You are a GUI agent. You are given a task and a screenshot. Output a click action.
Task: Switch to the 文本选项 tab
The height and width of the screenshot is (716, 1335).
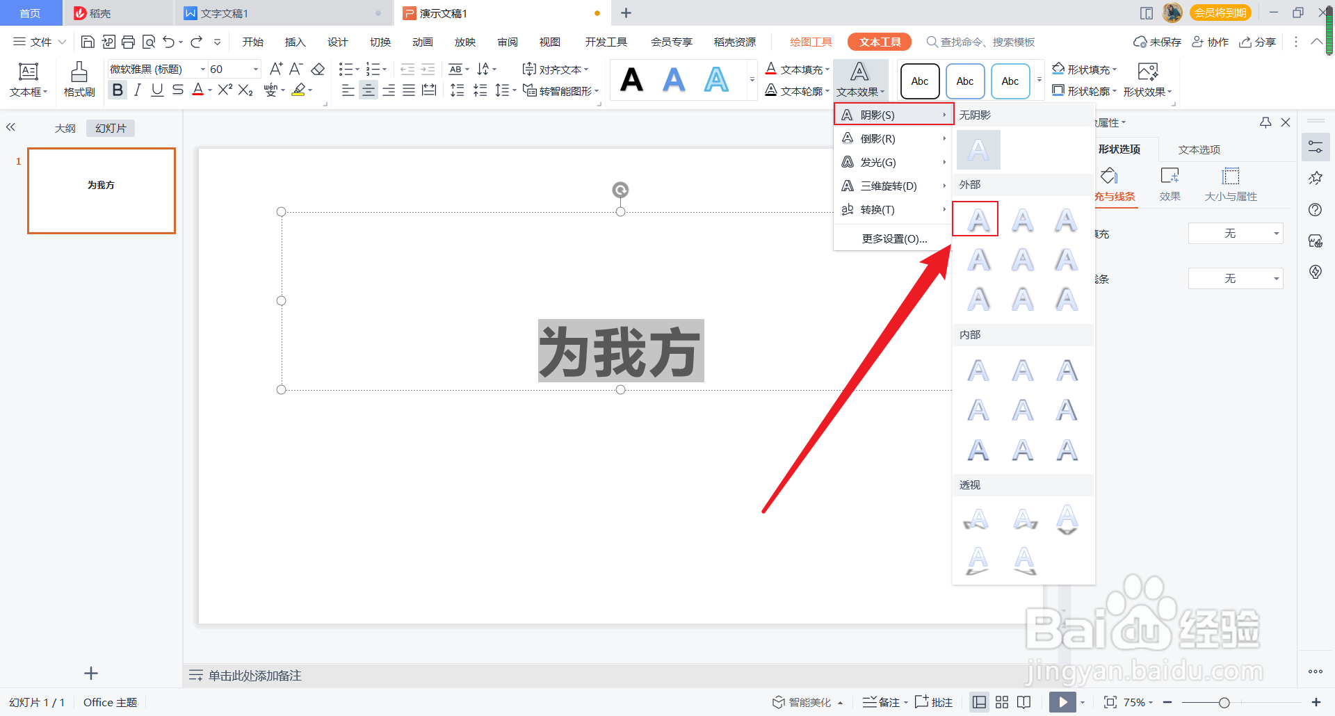pos(1199,149)
